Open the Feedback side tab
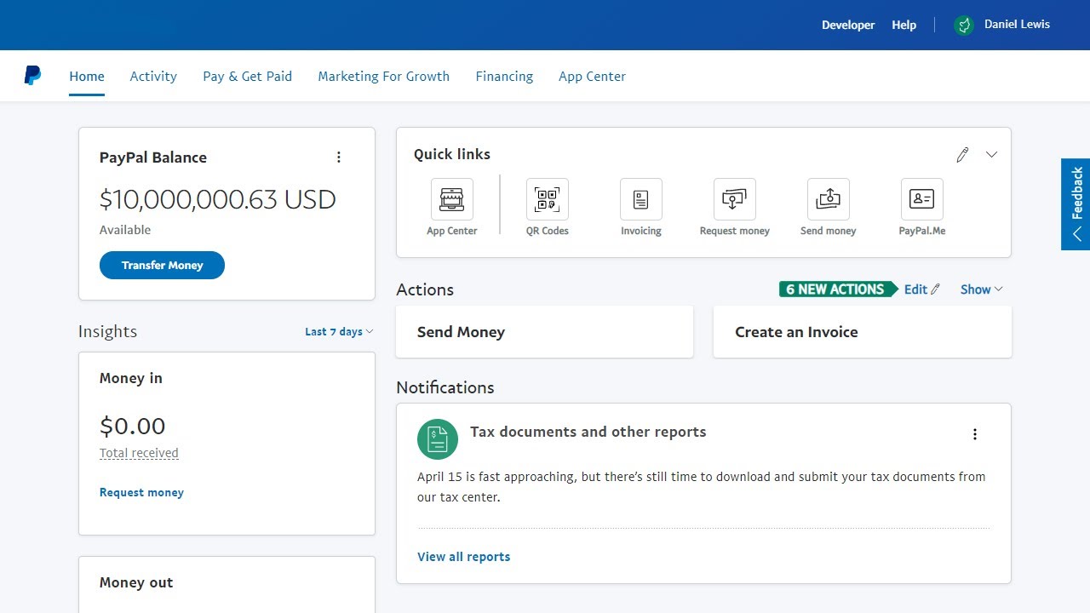 pos(1076,204)
